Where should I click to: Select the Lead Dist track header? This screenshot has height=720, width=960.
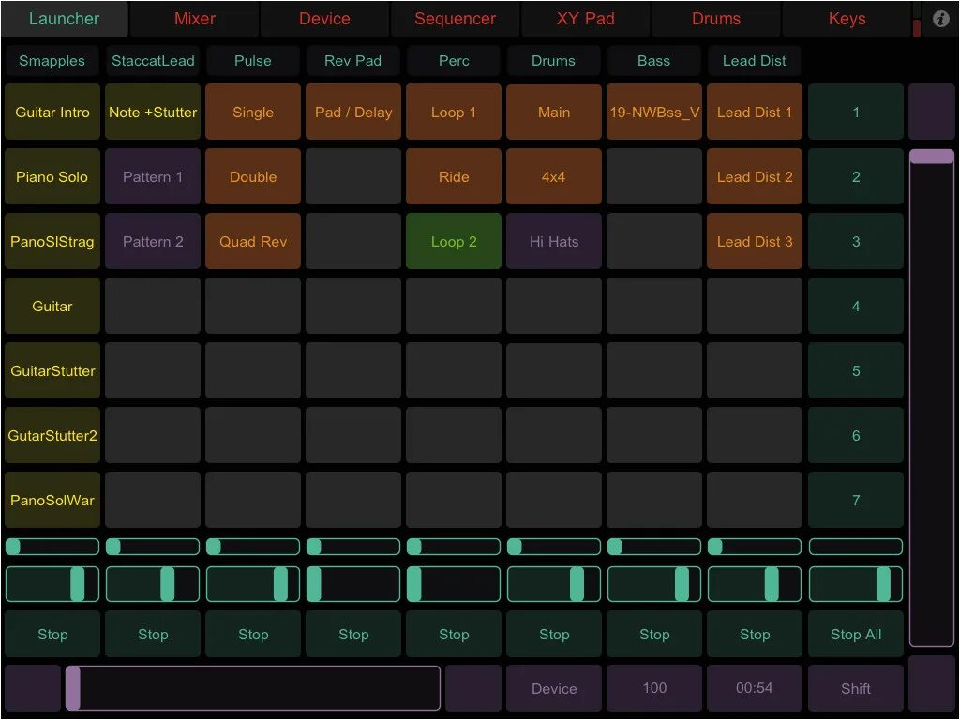point(755,61)
